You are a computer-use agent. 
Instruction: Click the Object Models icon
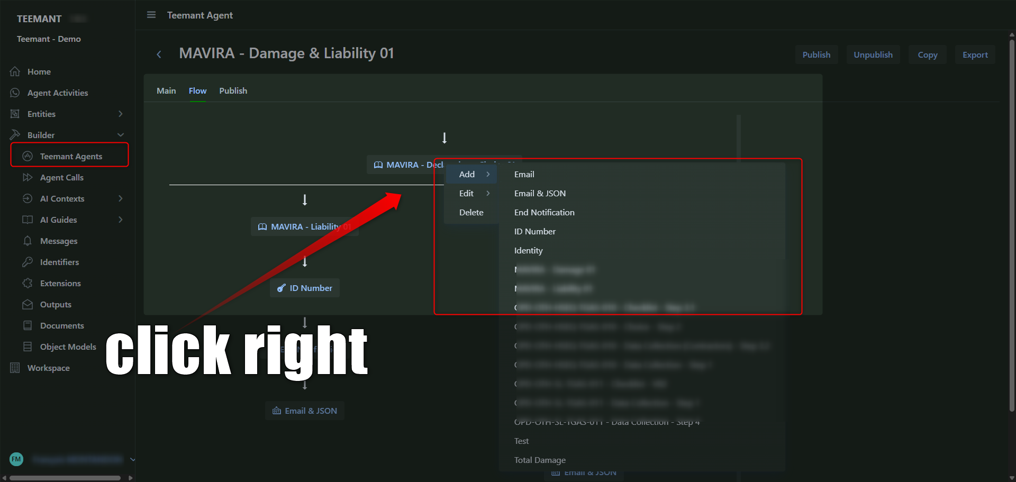tap(28, 347)
